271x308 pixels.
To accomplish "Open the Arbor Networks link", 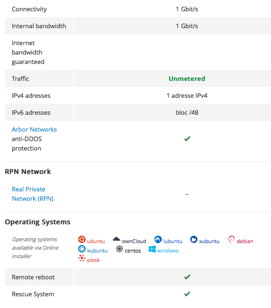I will point(34,129).
